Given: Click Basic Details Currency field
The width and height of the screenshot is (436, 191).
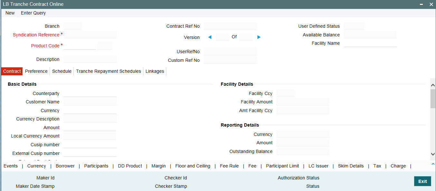Looking at the screenshot, I should [x=90, y=110].
